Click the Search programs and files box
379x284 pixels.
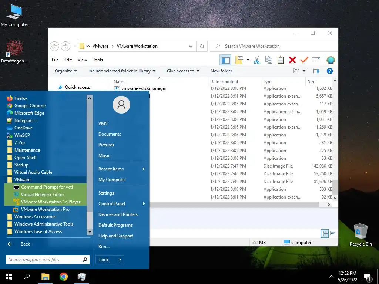pyautogui.click(x=48, y=260)
